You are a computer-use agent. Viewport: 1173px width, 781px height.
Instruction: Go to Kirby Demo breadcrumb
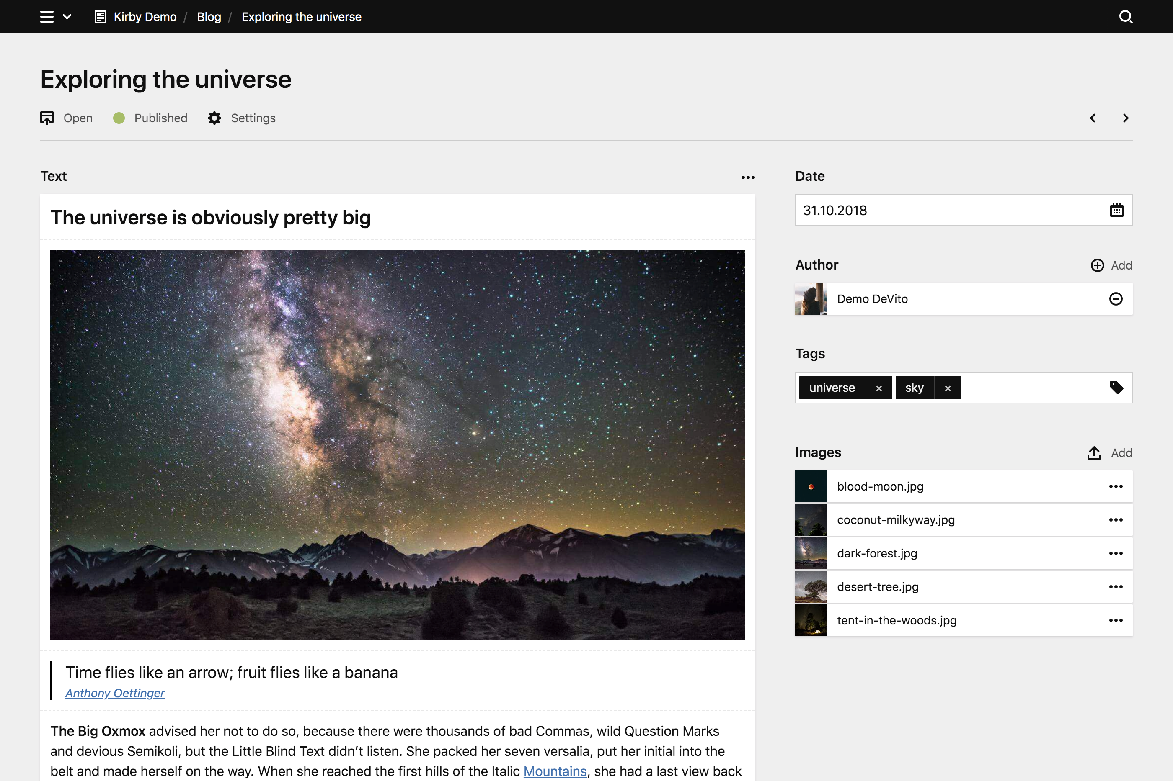click(x=145, y=17)
